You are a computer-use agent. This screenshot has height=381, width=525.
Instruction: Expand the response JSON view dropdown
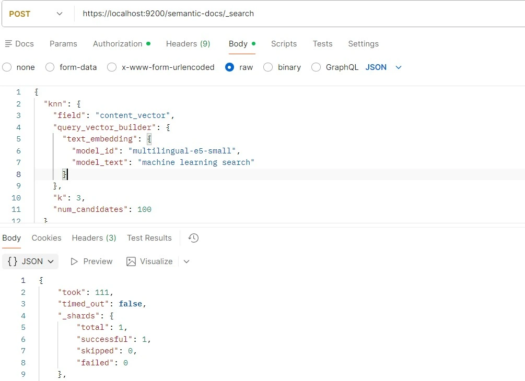click(50, 261)
